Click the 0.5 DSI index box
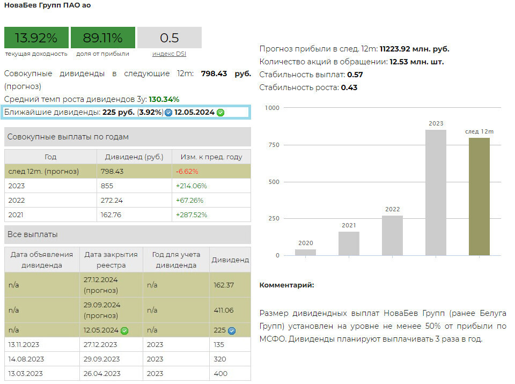 coord(169,38)
